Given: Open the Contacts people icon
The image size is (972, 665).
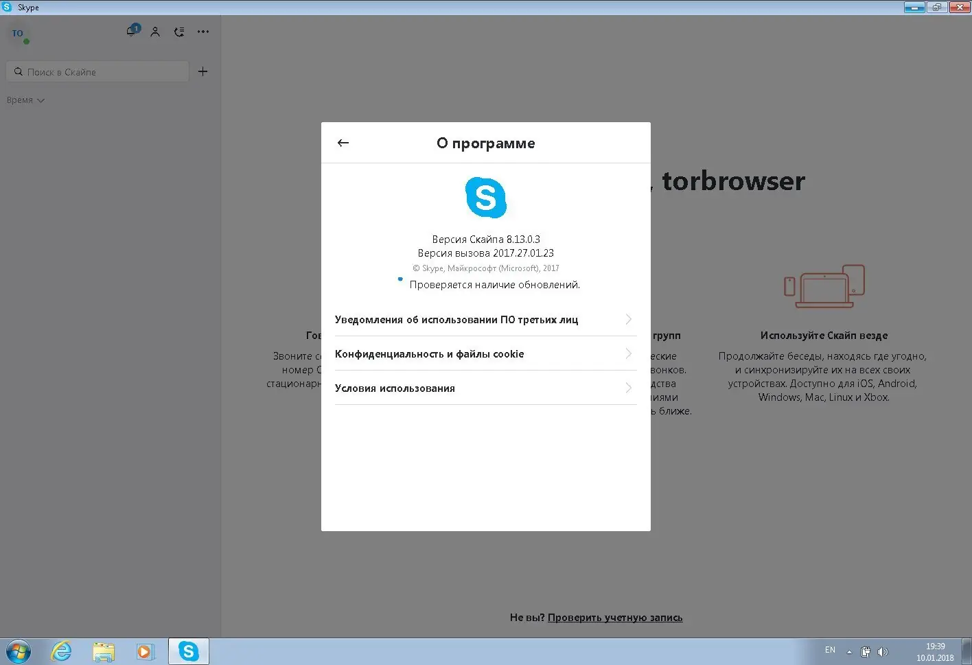Looking at the screenshot, I should (x=155, y=32).
